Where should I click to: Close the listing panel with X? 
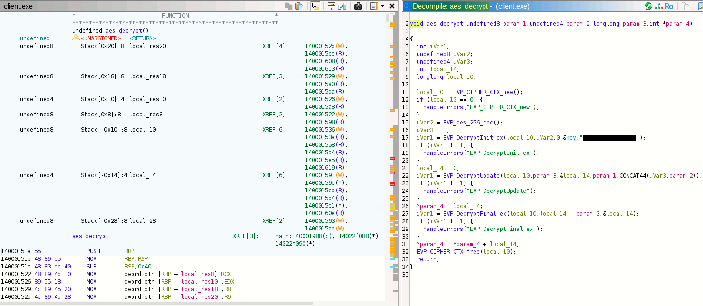pos(392,6)
